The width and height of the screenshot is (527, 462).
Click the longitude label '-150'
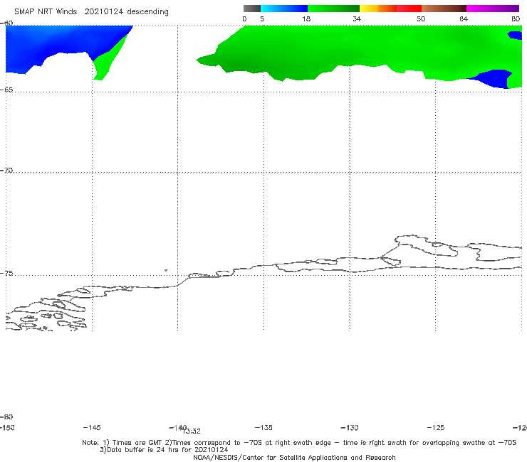point(7,428)
